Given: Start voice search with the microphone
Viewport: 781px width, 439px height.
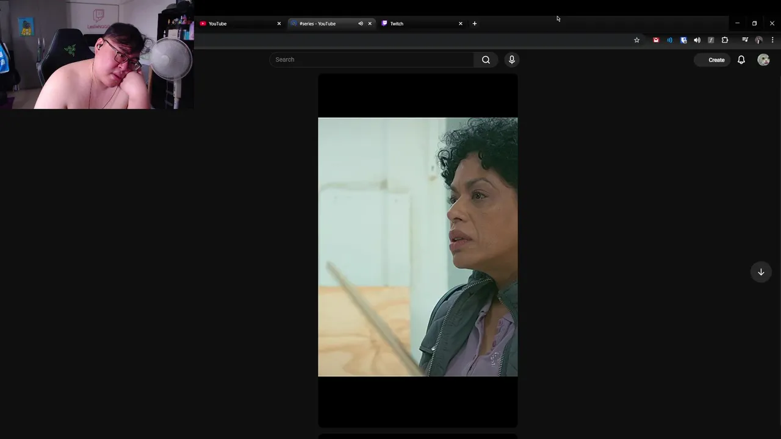Looking at the screenshot, I should [x=512, y=60].
